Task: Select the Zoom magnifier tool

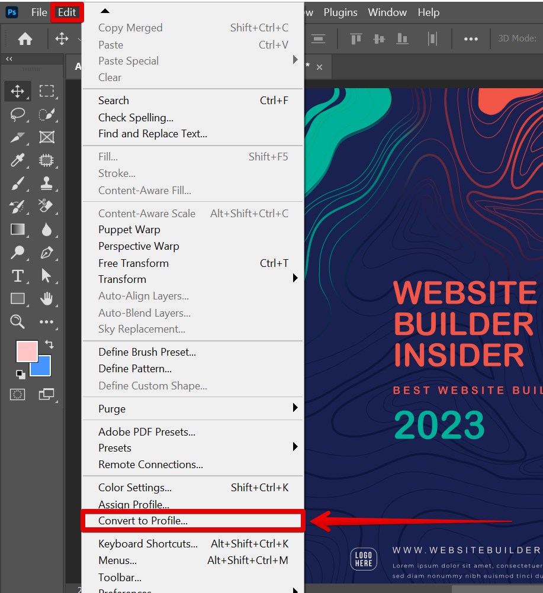Action: coord(18,322)
